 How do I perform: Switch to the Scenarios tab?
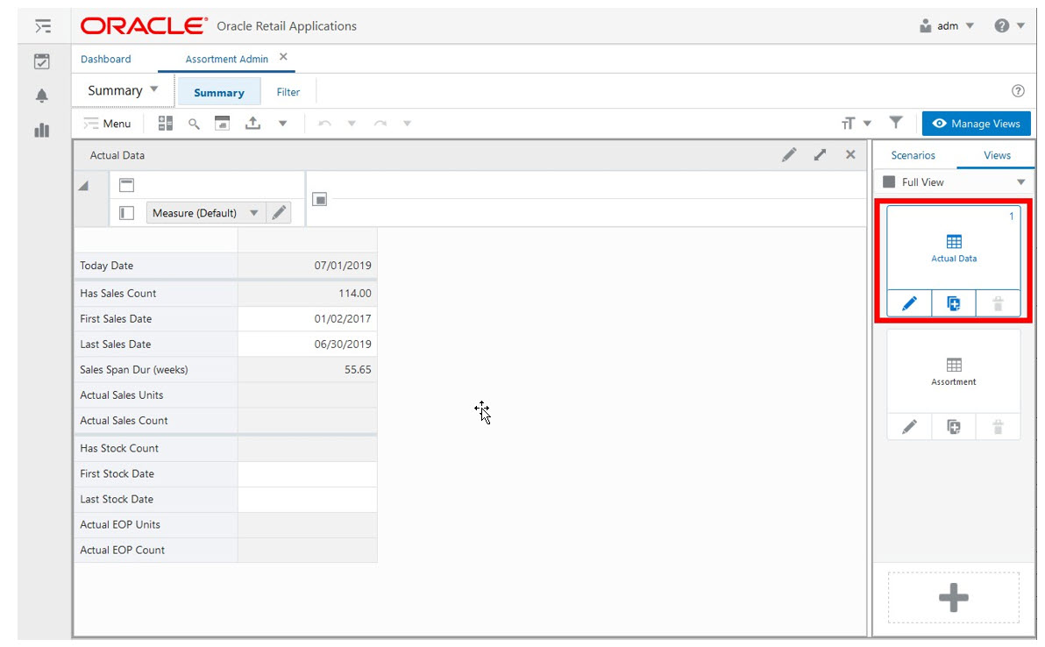[x=913, y=154]
